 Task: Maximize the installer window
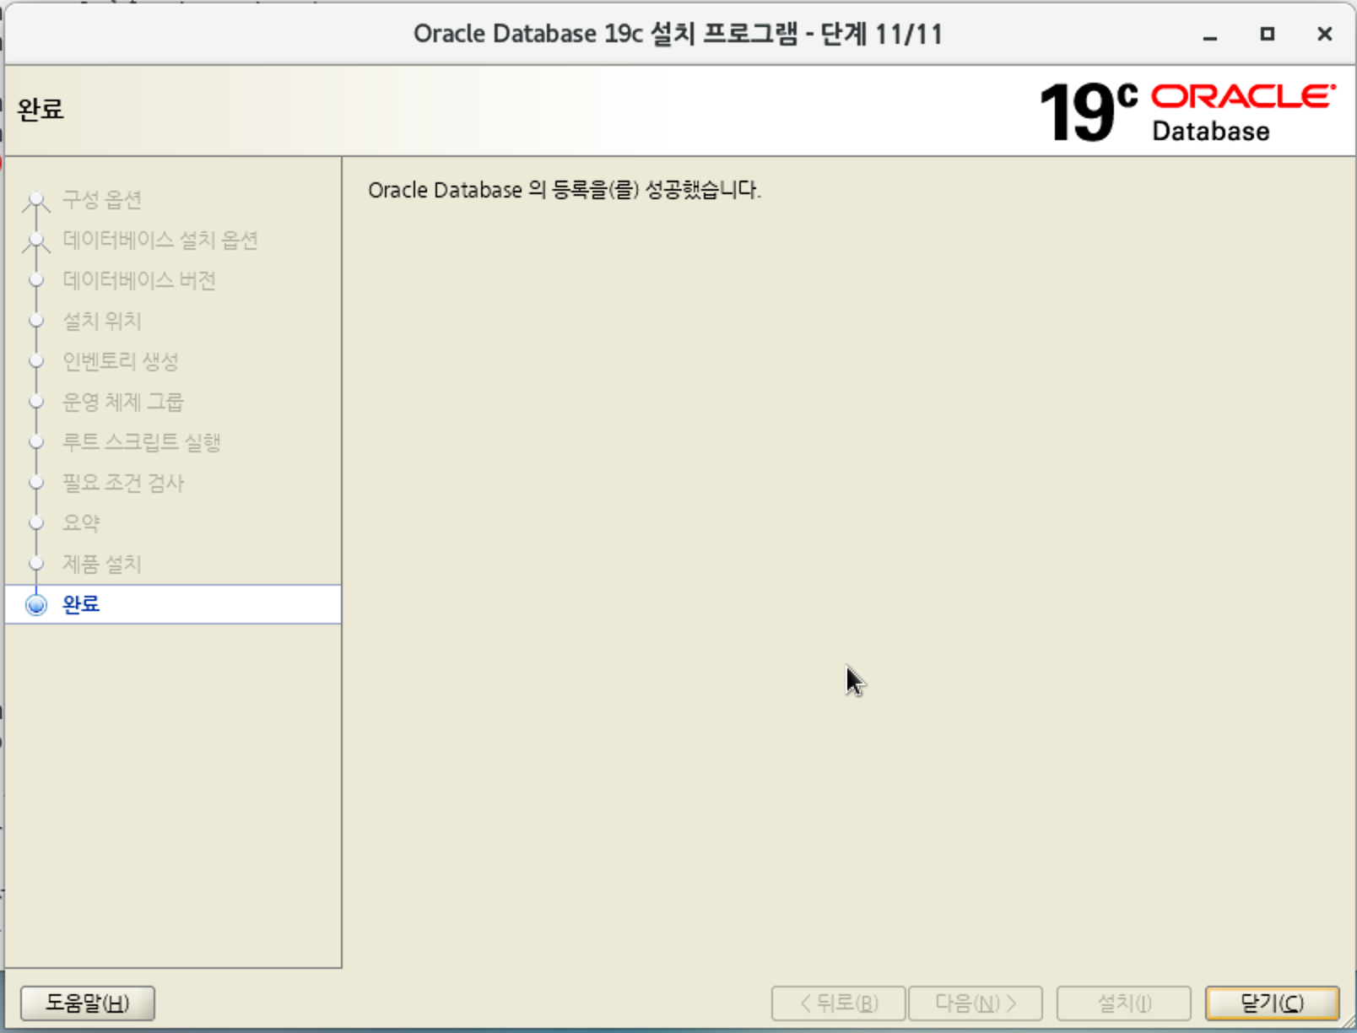(x=1267, y=35)
